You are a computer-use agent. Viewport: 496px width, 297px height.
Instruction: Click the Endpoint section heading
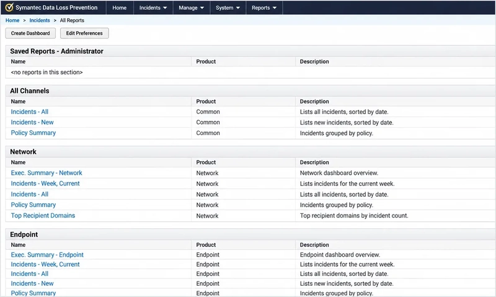[x=24, y=234]
